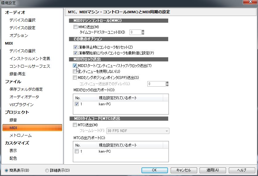
Task: Open オーディオ デバイスの設定 page
Action: point(22,28)
